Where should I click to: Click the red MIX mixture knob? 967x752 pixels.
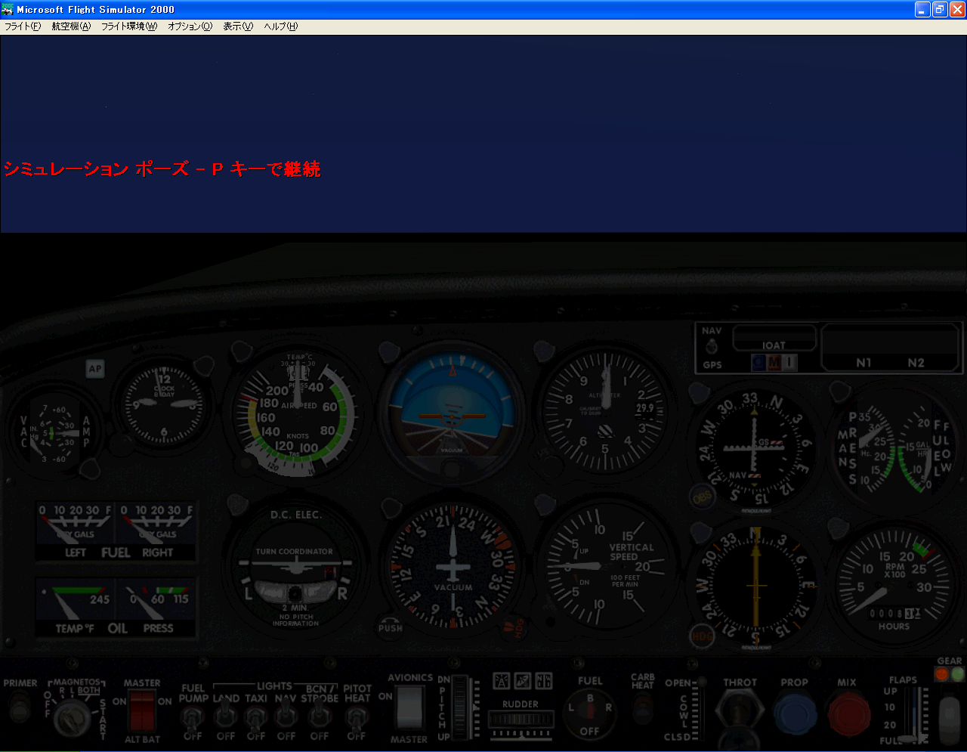click(848, 713)
